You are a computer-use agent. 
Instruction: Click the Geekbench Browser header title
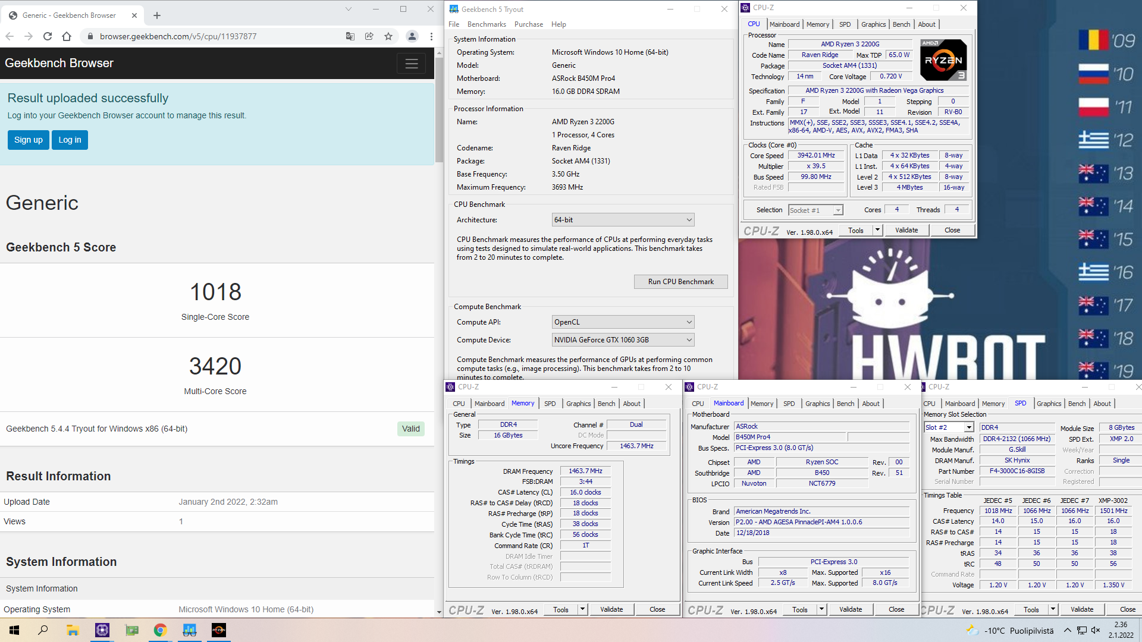click(x=59, y=63)
